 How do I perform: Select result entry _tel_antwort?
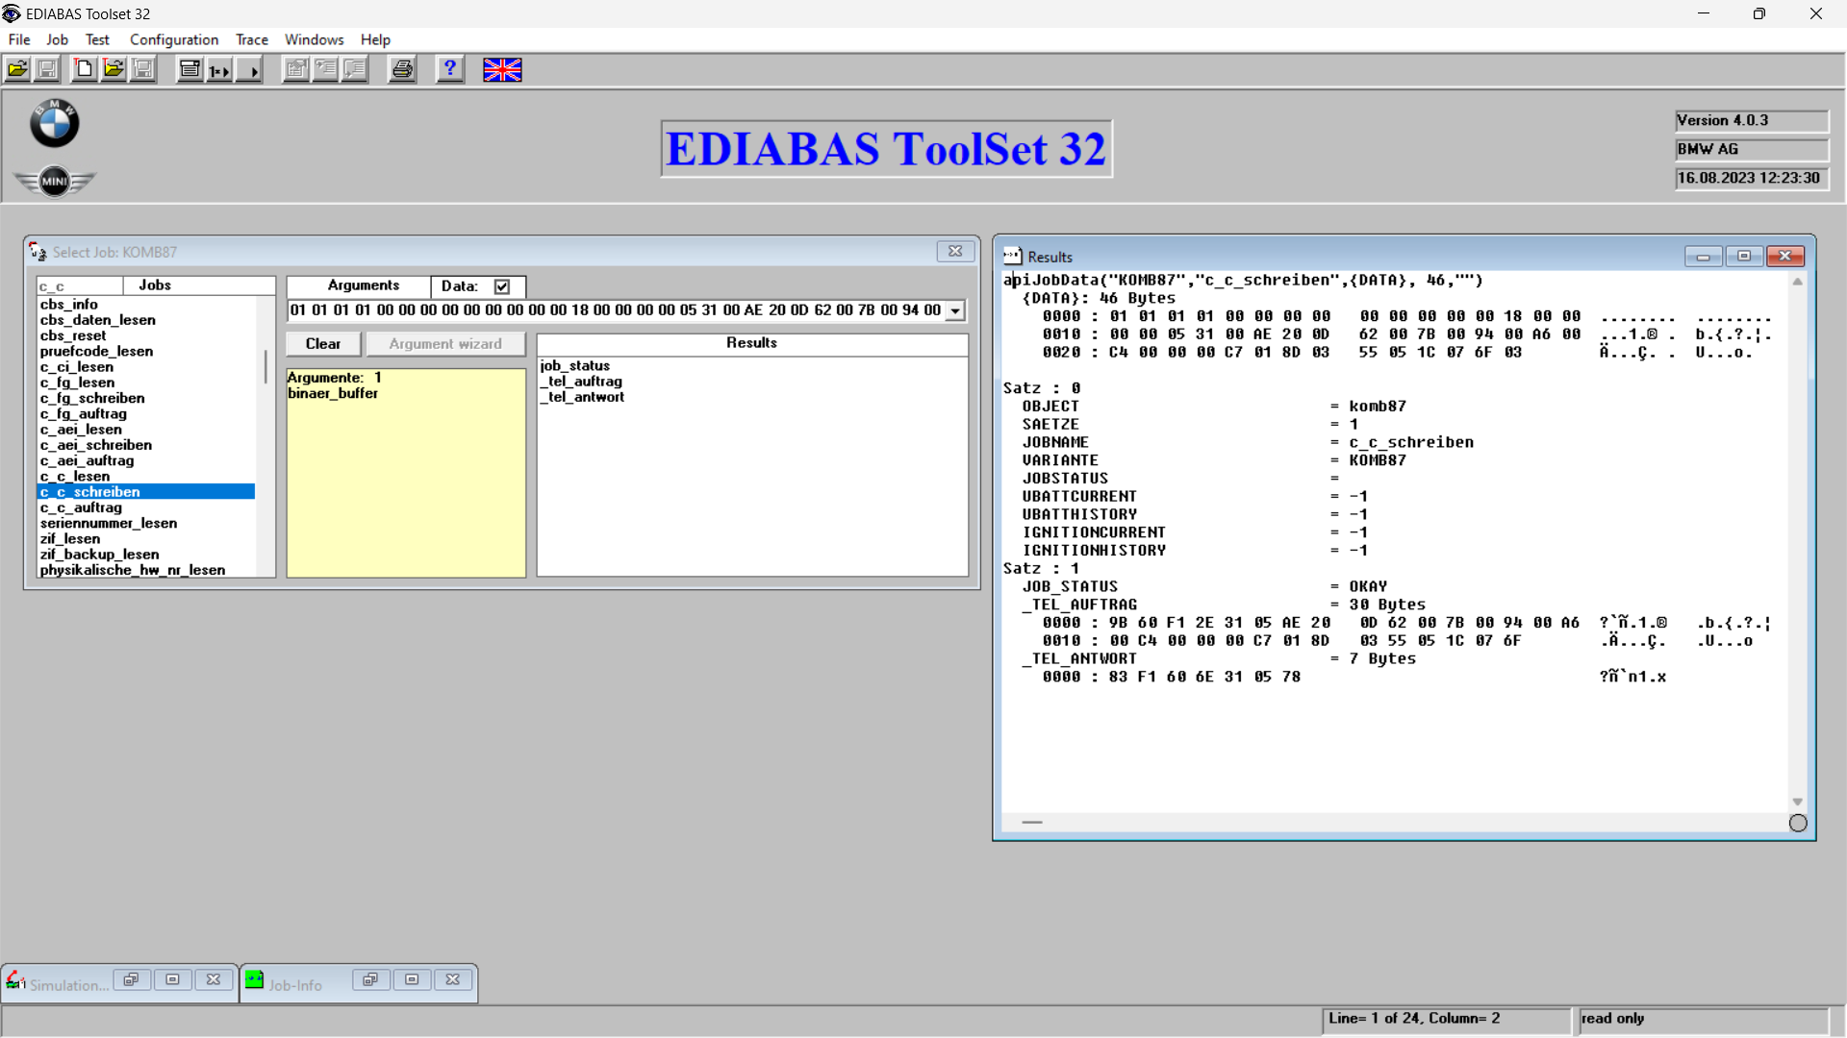pyautogui.click(x=582, y=397)
